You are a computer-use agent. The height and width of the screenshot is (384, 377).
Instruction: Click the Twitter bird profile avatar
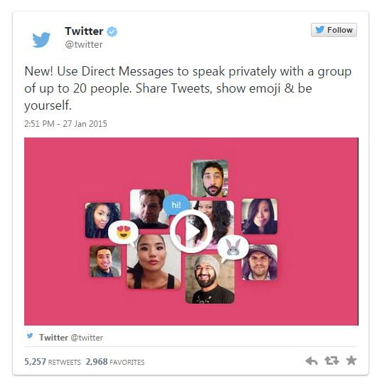coord(41,39)
